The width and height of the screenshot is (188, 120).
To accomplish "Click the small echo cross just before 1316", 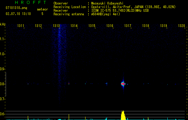I will (107, 83).
